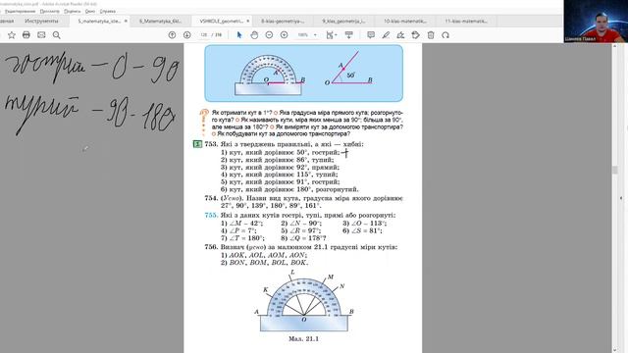This screenshot has height=353, width=628.
Task: Activate the hand pan tool
Action: point(254,35)
